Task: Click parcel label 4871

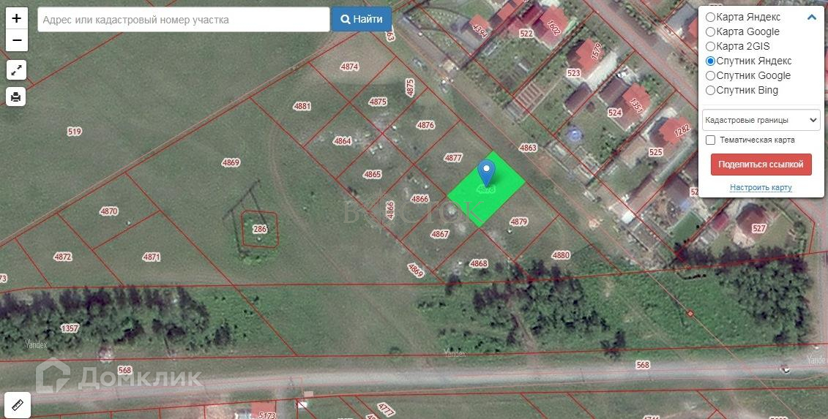Action: point(152,257)
